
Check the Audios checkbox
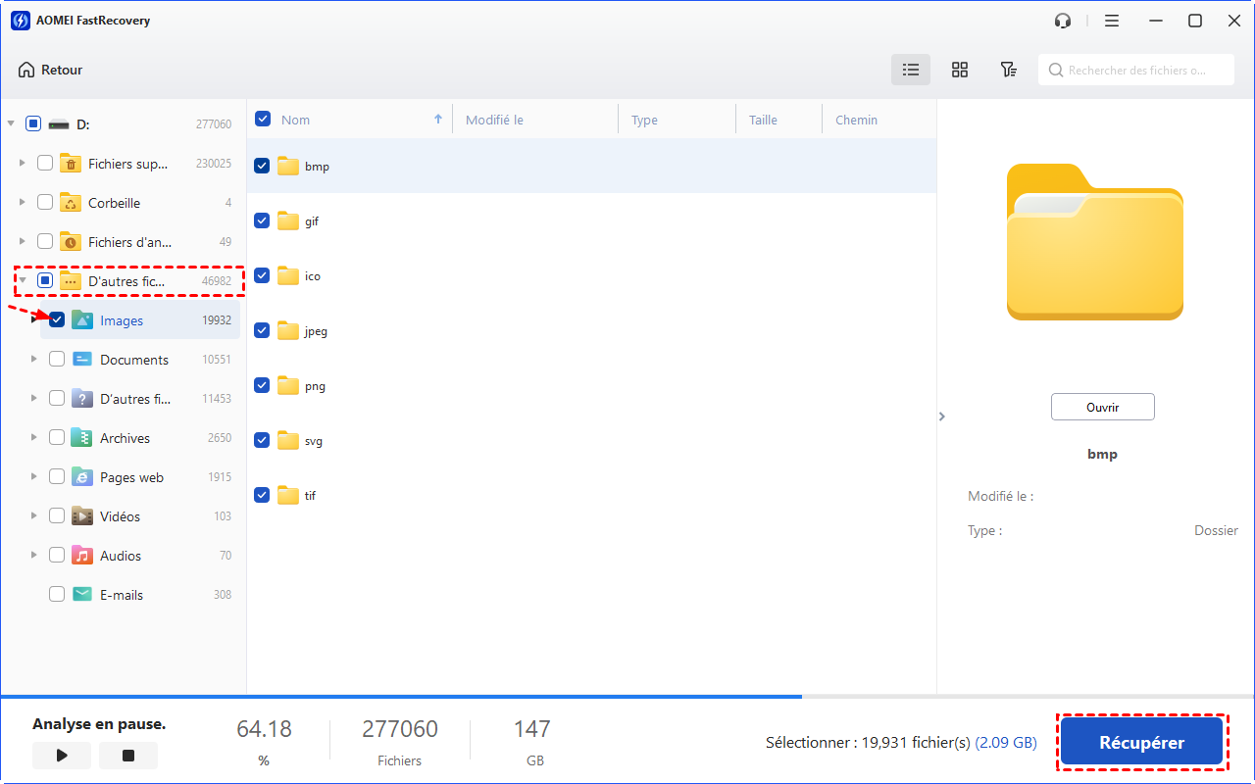click(x=57, y=556)
